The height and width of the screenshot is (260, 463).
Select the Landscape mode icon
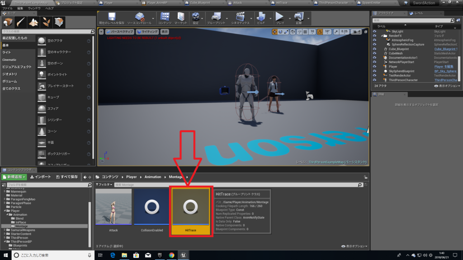point(33,22)
